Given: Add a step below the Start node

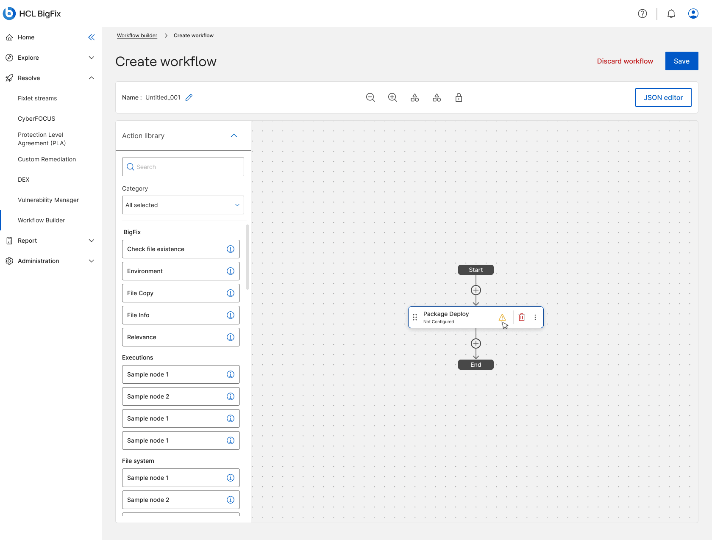Looking at the screenshot, I should (476, 290).
